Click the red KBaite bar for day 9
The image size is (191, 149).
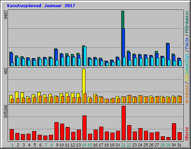pos(56,131)
